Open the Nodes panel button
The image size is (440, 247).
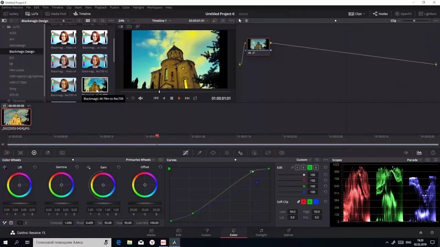point(380,14)
